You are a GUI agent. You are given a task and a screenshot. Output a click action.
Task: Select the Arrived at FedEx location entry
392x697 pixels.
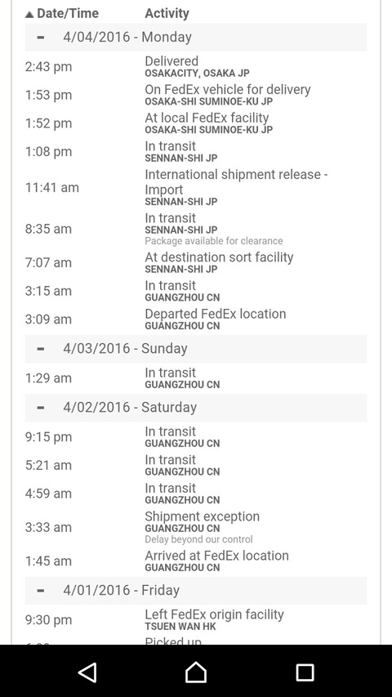195,561
